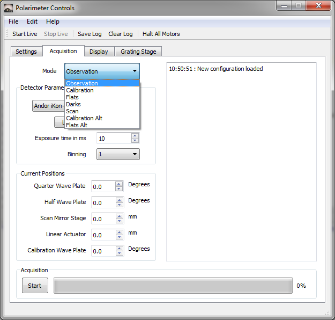The height and width of the screenshot is (320, 335).
Task: Increment the Linear Actuator position
Action: (x=119, y=232)
